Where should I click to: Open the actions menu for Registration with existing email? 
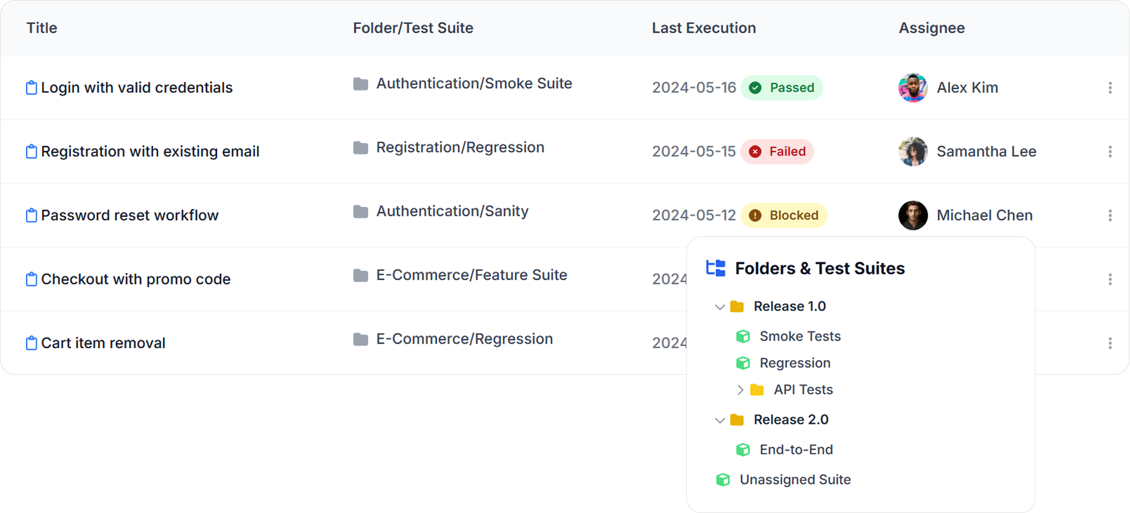1109,151
